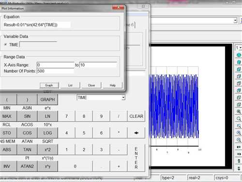Image resolution: width=242 pixels, height=182 pixels.
Task: Click the GRAPH calculator button
Action: pyautogui.click(x=47, y=99)
